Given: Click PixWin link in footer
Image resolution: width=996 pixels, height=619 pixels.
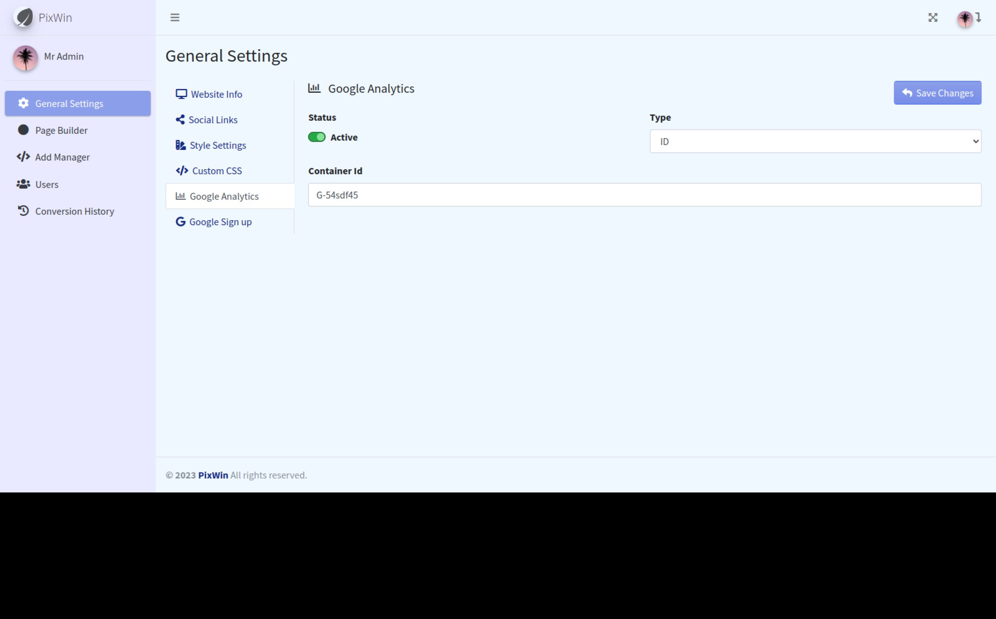Looking at the screenshot, I should pos(213,475).
